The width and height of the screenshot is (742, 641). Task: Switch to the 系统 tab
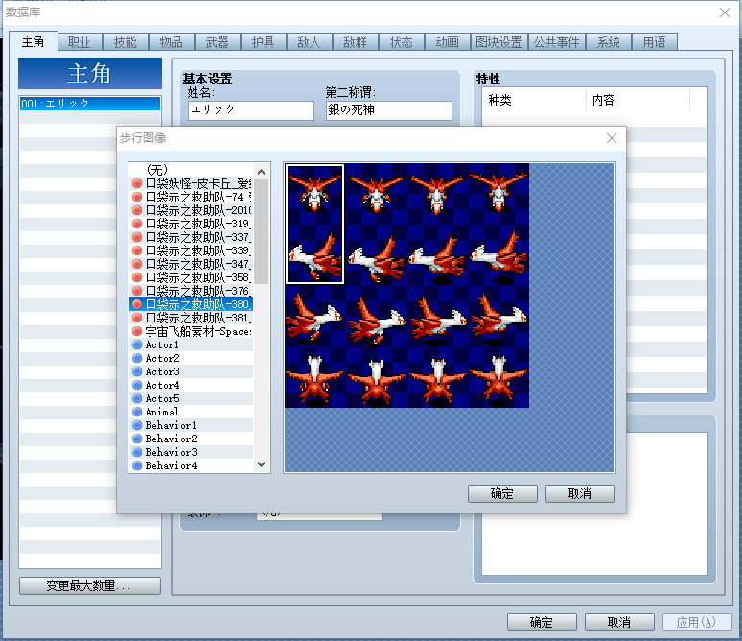(x=609, y=42)
